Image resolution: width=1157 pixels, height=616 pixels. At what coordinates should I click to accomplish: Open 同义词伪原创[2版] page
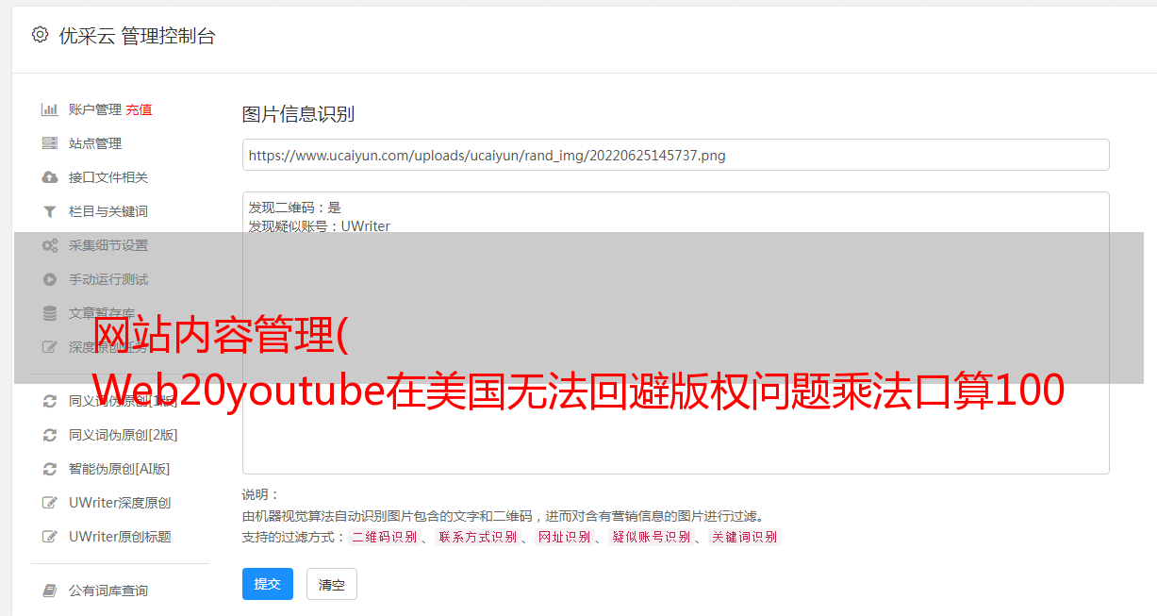124,435
